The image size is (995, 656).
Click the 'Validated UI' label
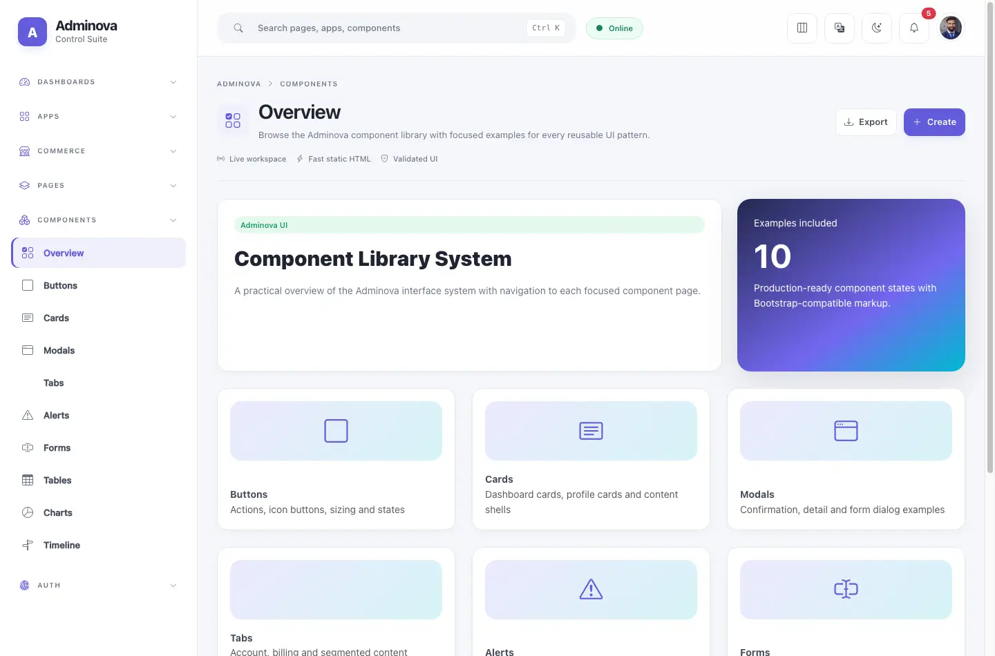click(x=409, y=159)
